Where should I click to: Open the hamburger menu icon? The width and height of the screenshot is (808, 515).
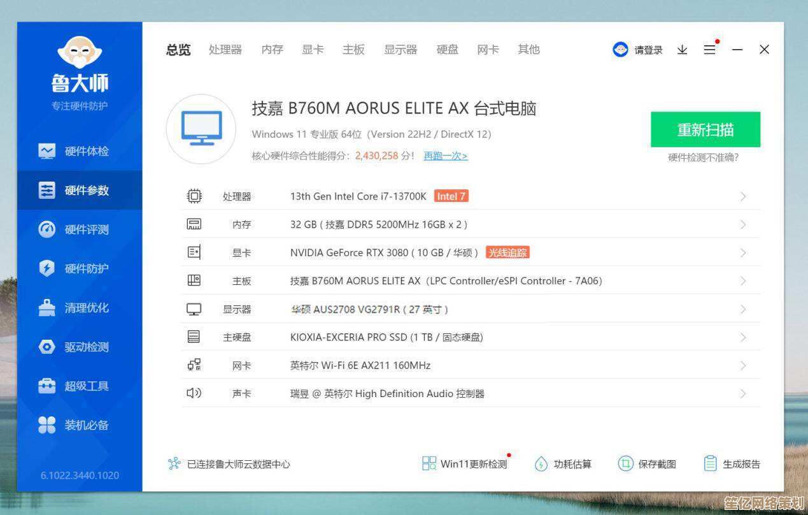coord(709,50)
